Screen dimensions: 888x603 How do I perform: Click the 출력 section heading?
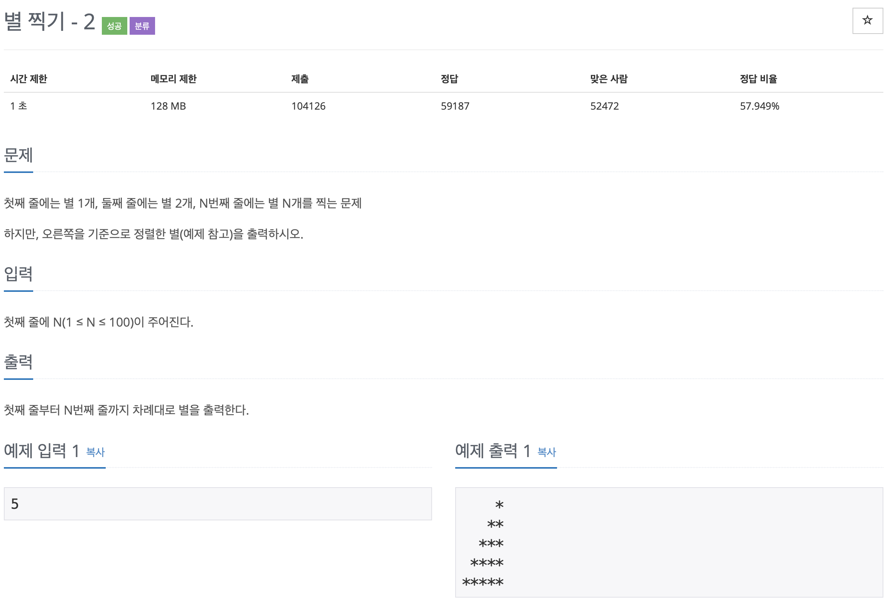[x=18, y=362]
